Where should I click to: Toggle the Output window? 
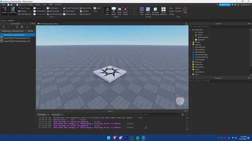tap(37, 8)
